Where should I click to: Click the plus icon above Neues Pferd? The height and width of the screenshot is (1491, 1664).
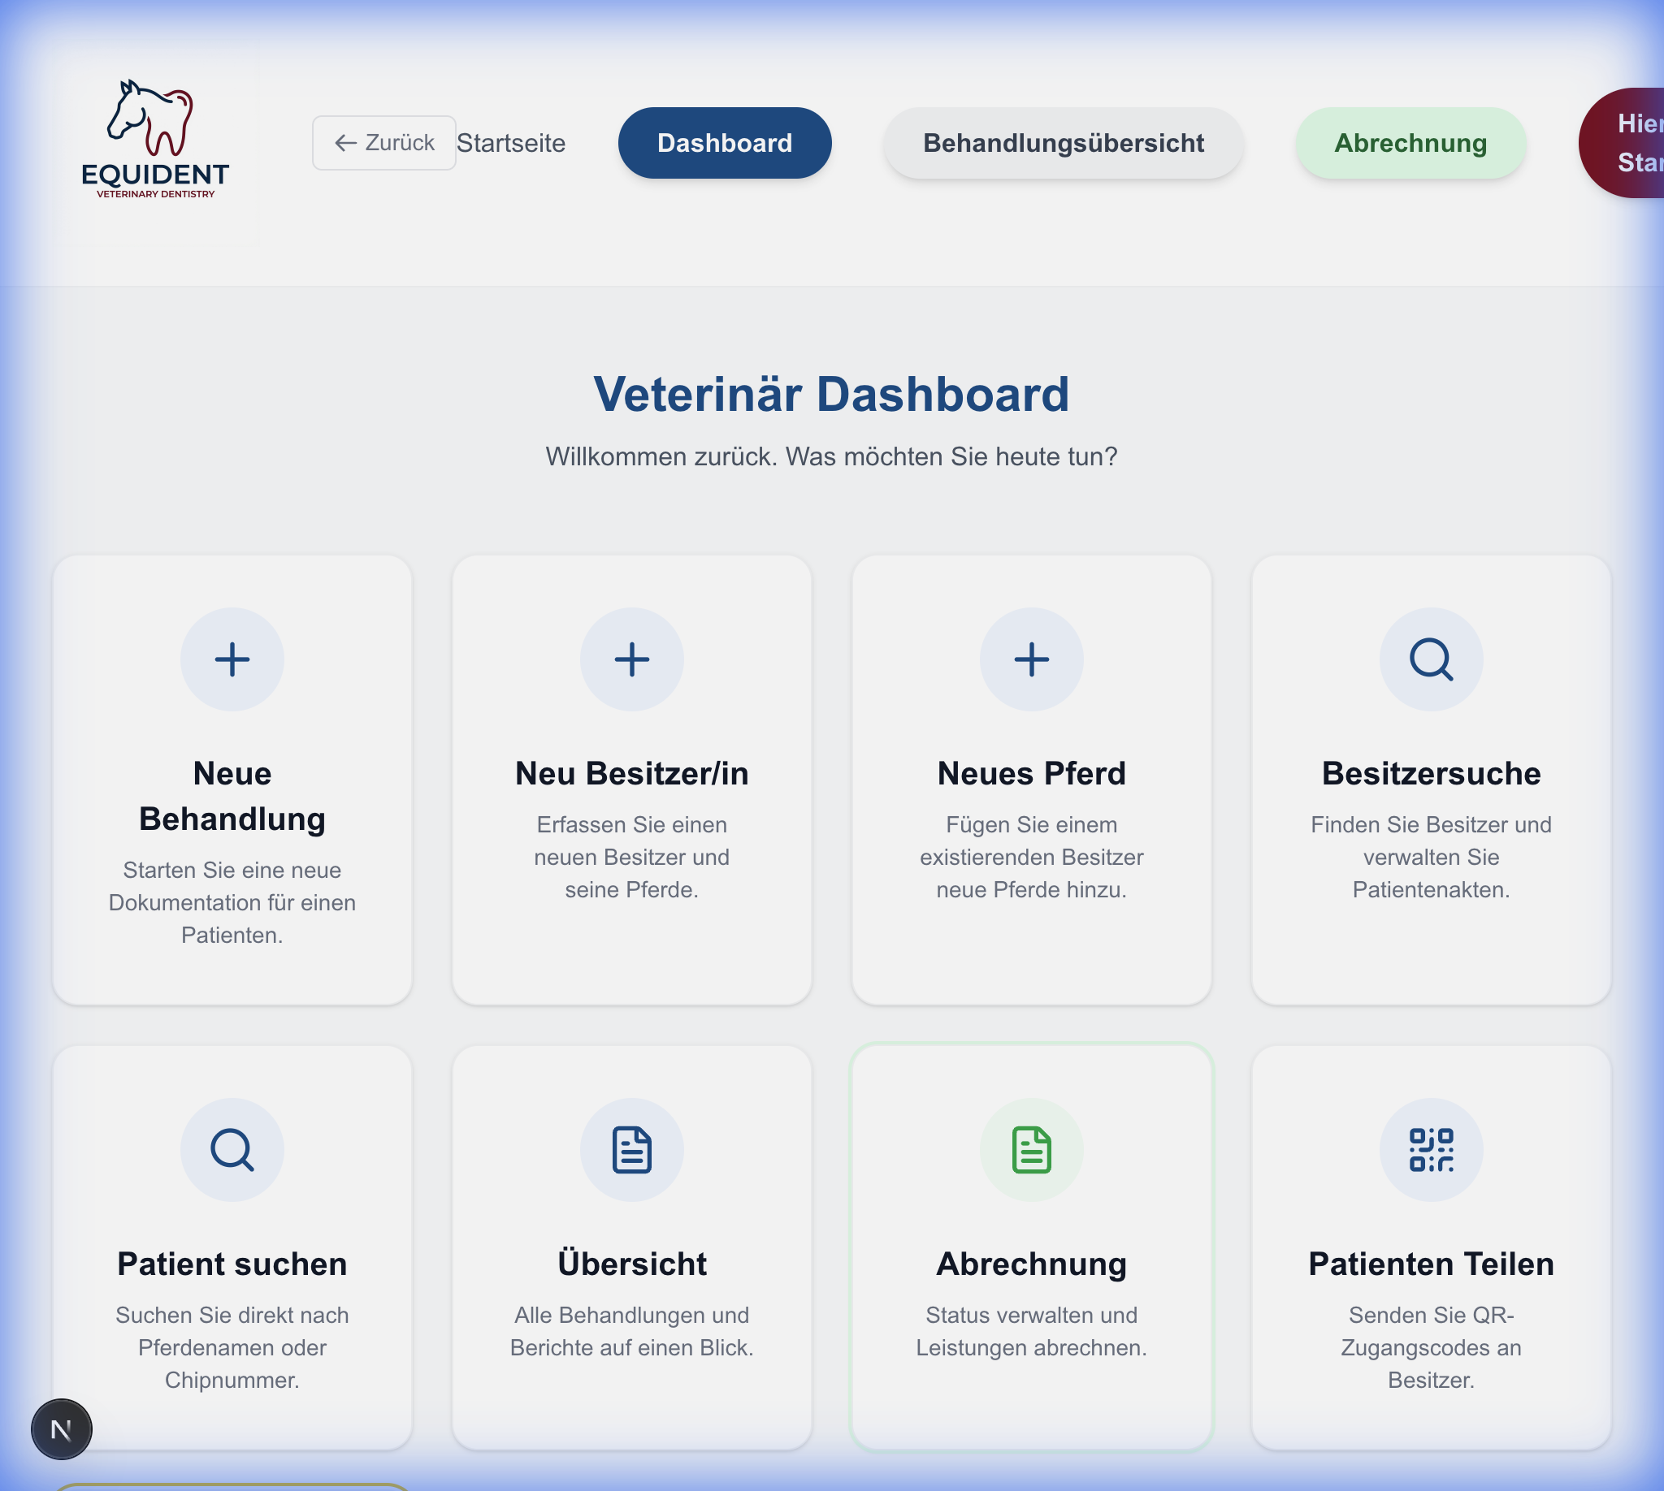point(1031,659)
